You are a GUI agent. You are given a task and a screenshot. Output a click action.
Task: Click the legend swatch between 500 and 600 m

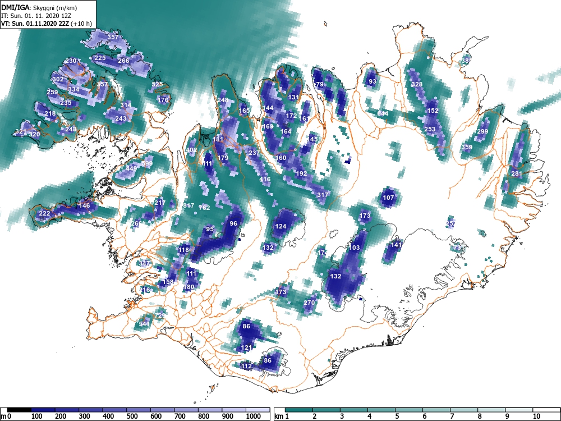tap(139, 410)
